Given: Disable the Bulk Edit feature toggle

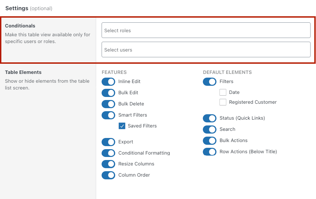Looking at the screenshot, I should pos(108,93).
